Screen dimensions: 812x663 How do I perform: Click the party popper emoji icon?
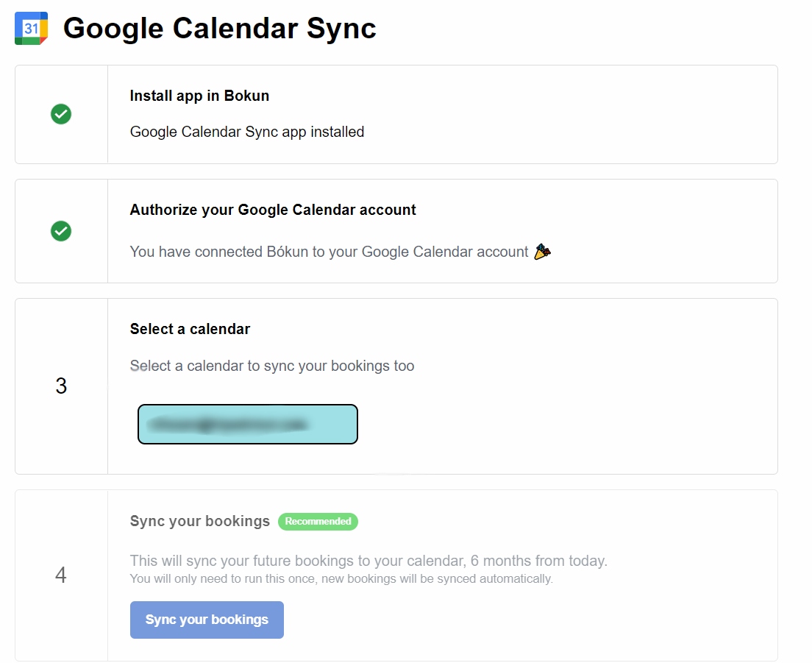(x=542, y=252)
